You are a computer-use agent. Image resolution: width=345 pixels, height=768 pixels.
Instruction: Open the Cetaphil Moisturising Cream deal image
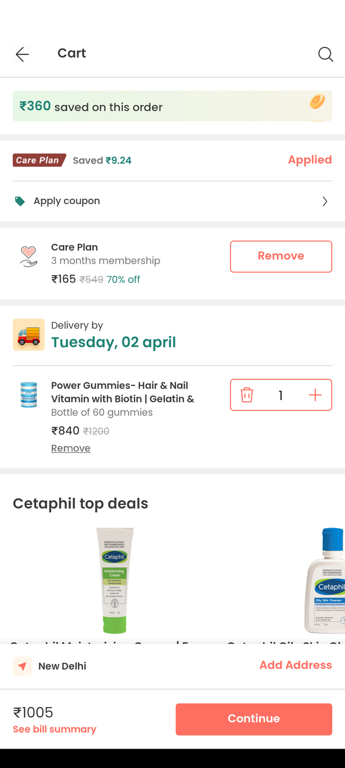[x=114, y=581]
